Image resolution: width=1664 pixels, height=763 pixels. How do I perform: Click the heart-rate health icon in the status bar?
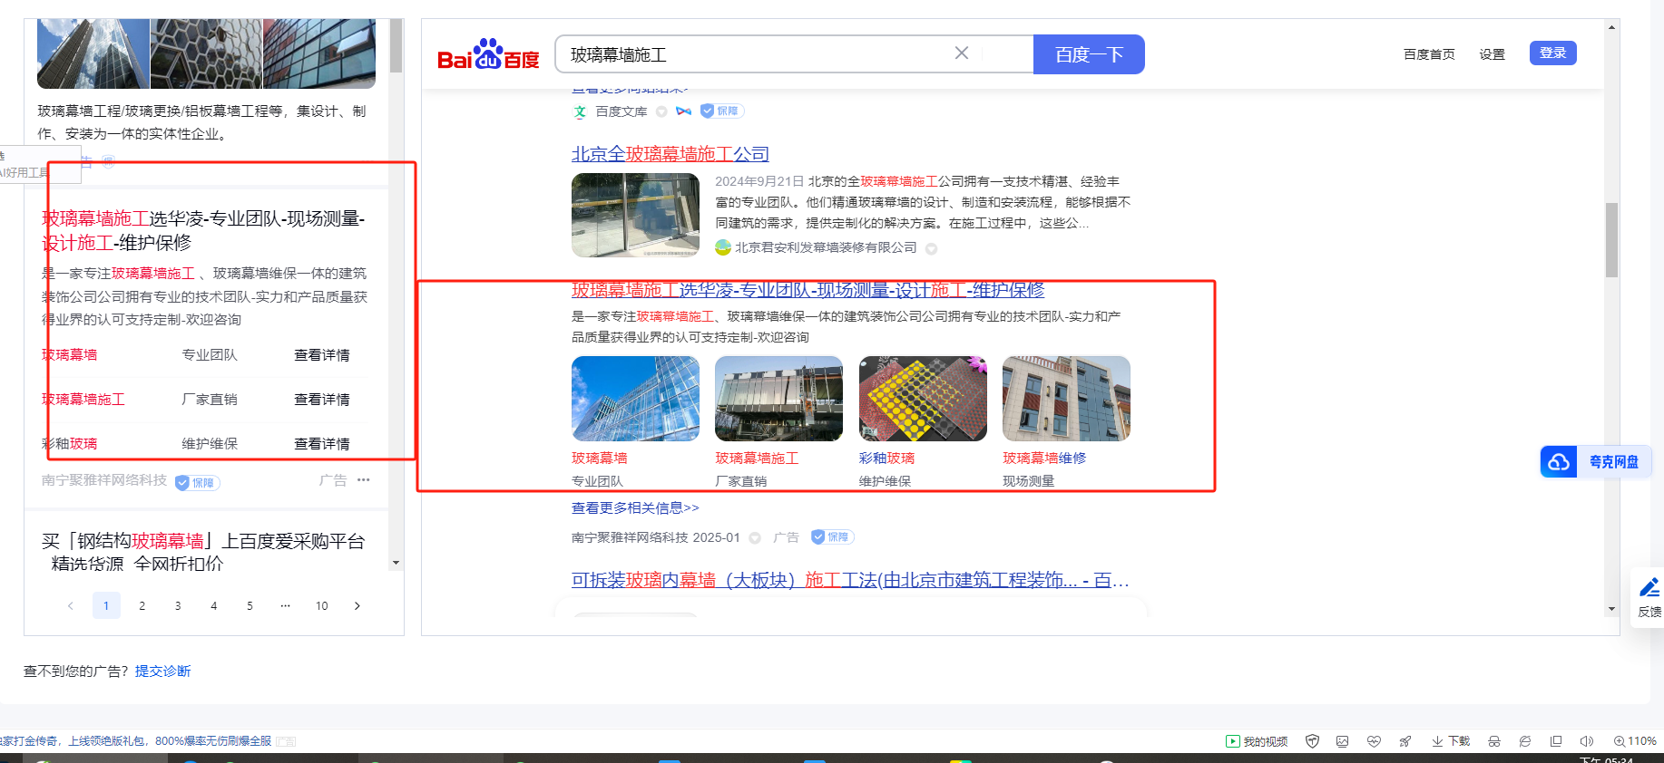tap(1374, 741)
